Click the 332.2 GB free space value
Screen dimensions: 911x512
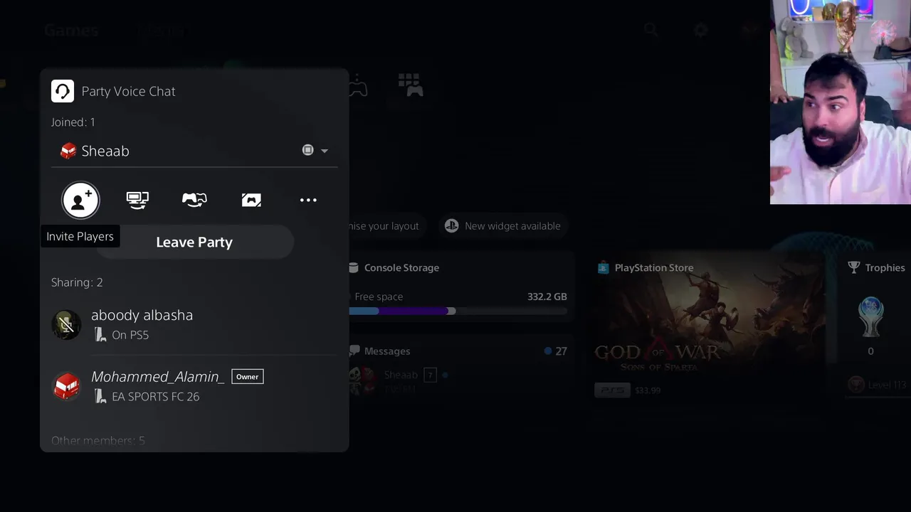[547, 297]
